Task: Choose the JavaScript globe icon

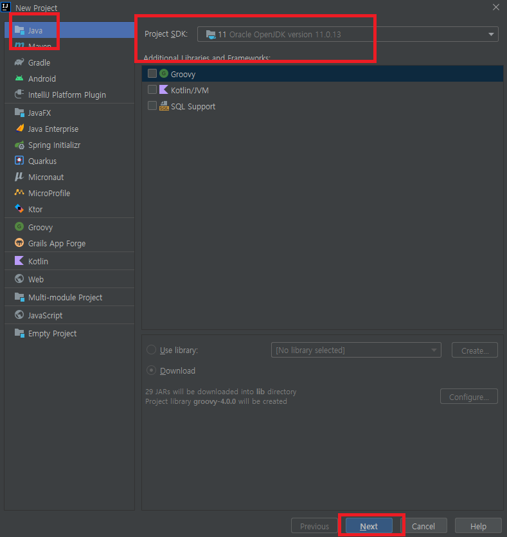Action: 19,314
